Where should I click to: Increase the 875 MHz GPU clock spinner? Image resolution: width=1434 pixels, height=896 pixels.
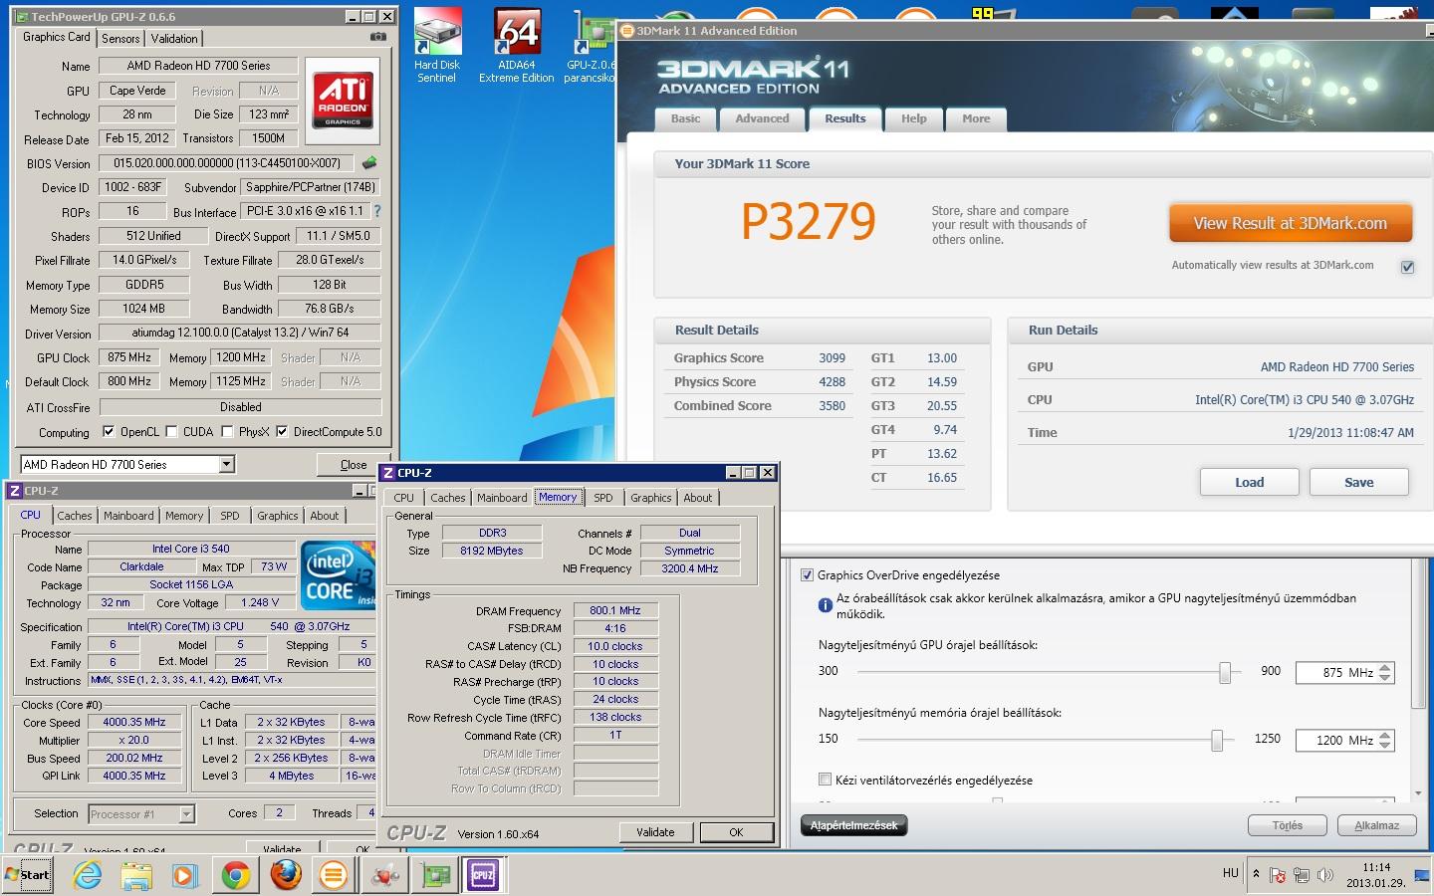click(1385, 667)
